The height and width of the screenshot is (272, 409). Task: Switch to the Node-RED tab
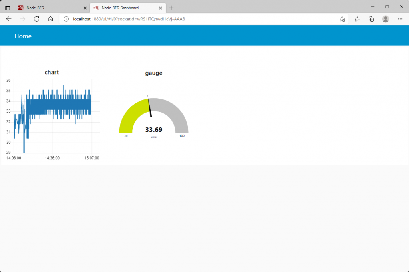(x=52, y=8)
